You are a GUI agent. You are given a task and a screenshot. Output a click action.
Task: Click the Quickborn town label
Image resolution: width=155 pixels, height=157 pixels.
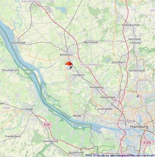click(119, 62)
